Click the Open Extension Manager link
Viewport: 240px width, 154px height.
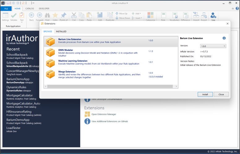pyautogui.click(x=104, y=114)
